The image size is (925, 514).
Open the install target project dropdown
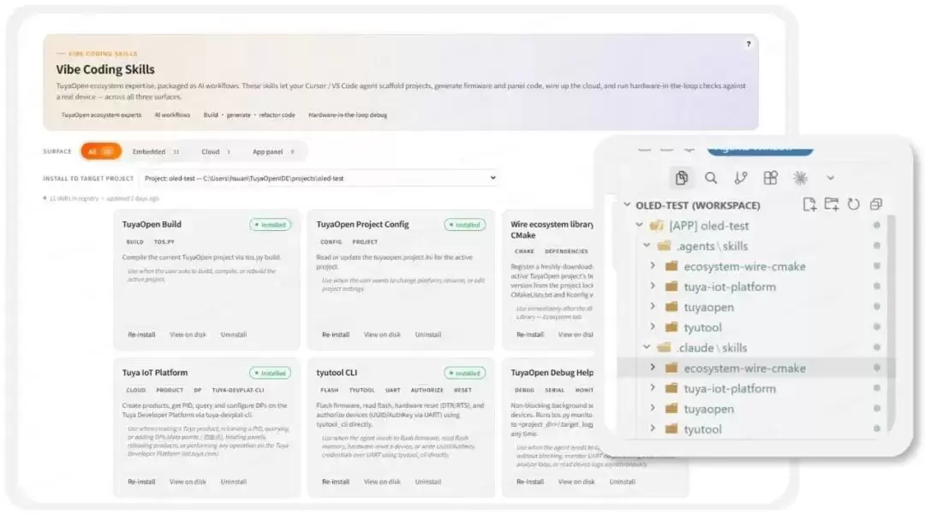[319, 178]
